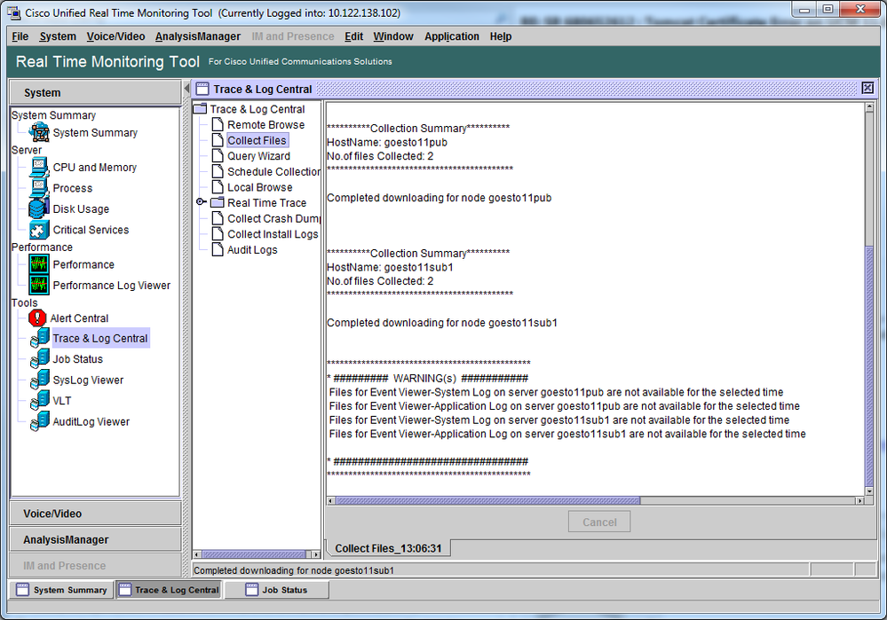Click the Critical Services icon
This screenshot has width=887, height=620.
pyautogui.click(x=38, y=230)
